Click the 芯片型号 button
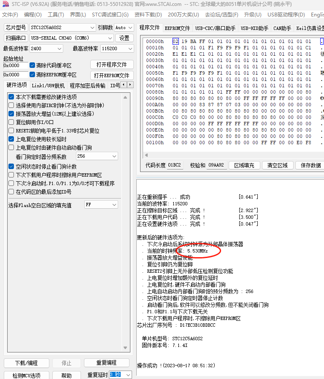The width and height of the screenshot is (324, 379). 16,27
